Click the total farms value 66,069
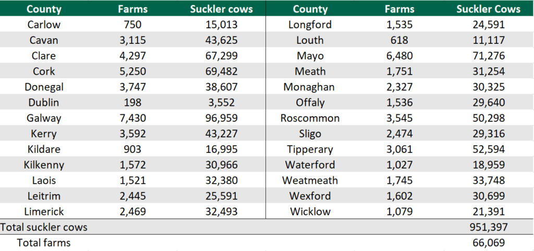534x251 pixels. [x=487, y=243]
